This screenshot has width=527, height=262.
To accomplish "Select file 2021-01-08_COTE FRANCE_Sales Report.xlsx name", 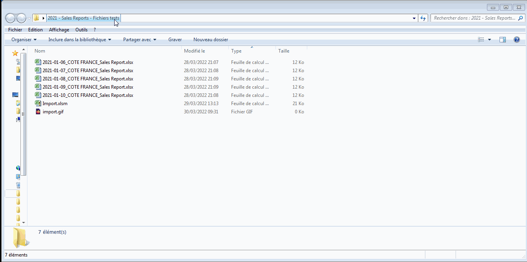I will click(88, 79).
